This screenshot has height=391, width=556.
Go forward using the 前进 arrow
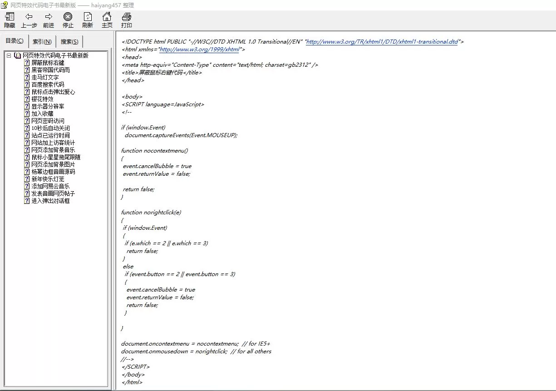(x=49, y=17)
